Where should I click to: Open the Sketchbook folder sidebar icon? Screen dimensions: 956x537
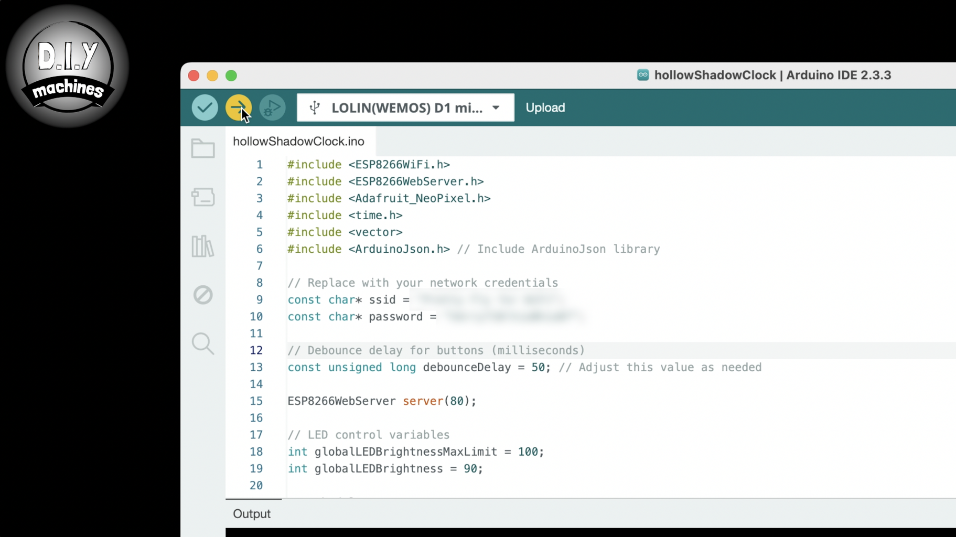[203, 148]
